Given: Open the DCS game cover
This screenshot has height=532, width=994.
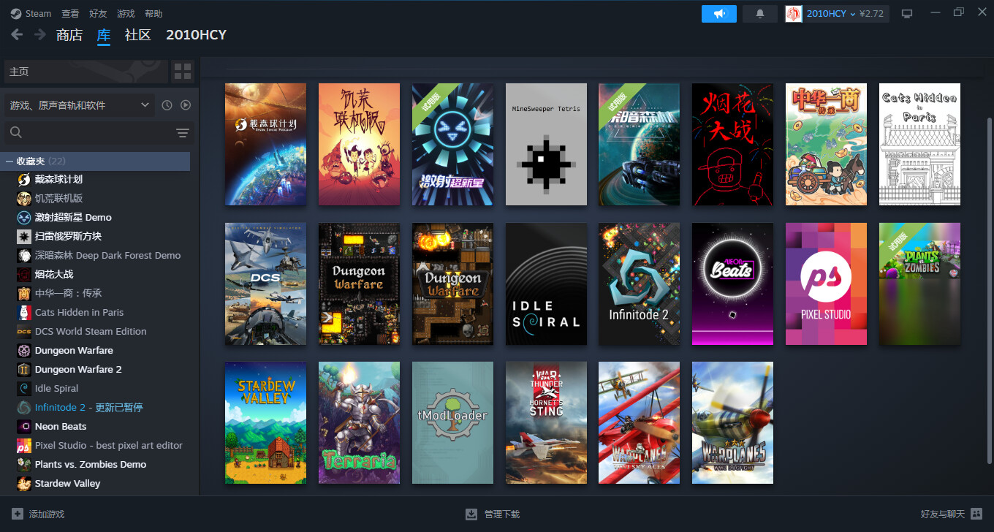Looking at the screenshot, I should click(x=265, y=284).
